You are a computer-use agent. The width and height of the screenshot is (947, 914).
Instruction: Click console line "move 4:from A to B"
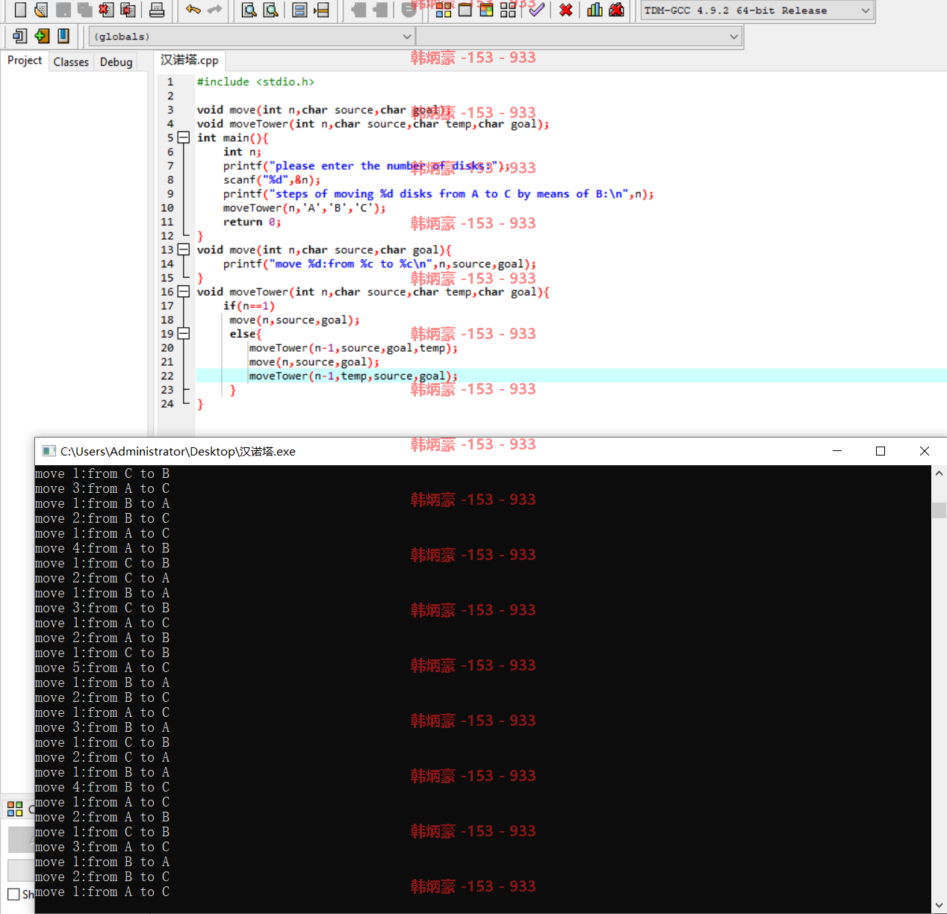102,548
